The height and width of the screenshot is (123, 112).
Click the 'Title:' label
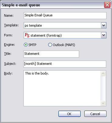(x=8, y=54)
